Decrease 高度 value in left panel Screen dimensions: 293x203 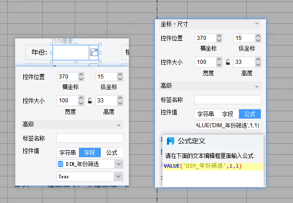(x=120, y=103)
